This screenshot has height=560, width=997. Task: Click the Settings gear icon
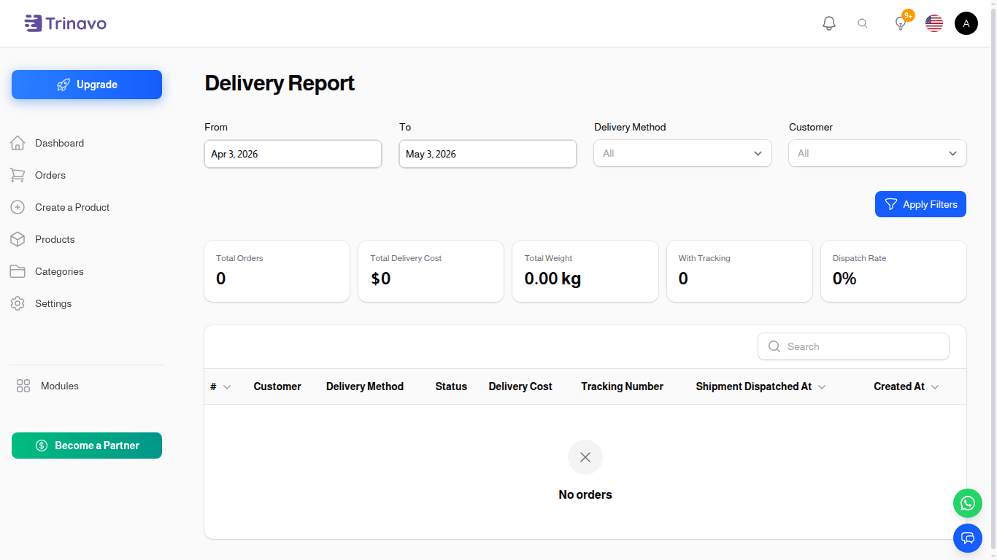[x=18, y=303]
